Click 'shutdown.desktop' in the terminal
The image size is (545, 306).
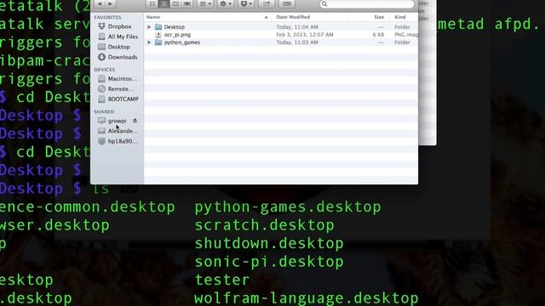pyautogui.click(x=269, y=243)
